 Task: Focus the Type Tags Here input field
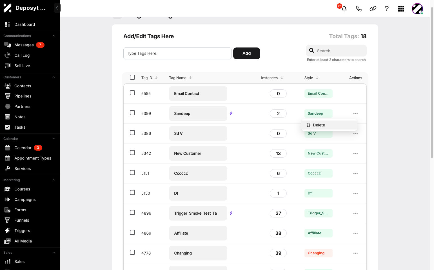[177, 53]
